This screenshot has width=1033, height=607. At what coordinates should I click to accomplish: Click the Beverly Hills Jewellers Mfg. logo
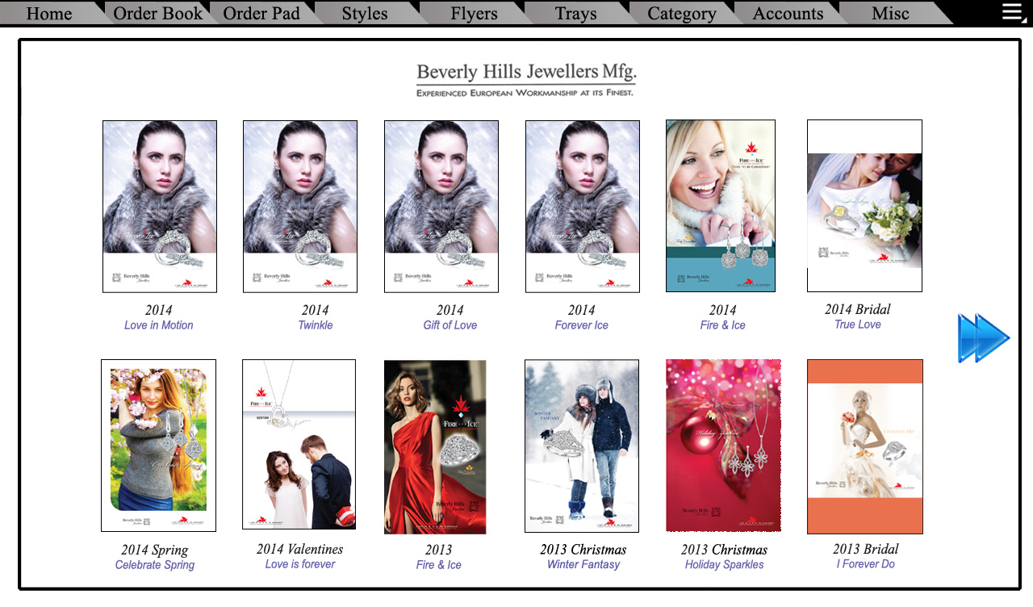point(526,80)
